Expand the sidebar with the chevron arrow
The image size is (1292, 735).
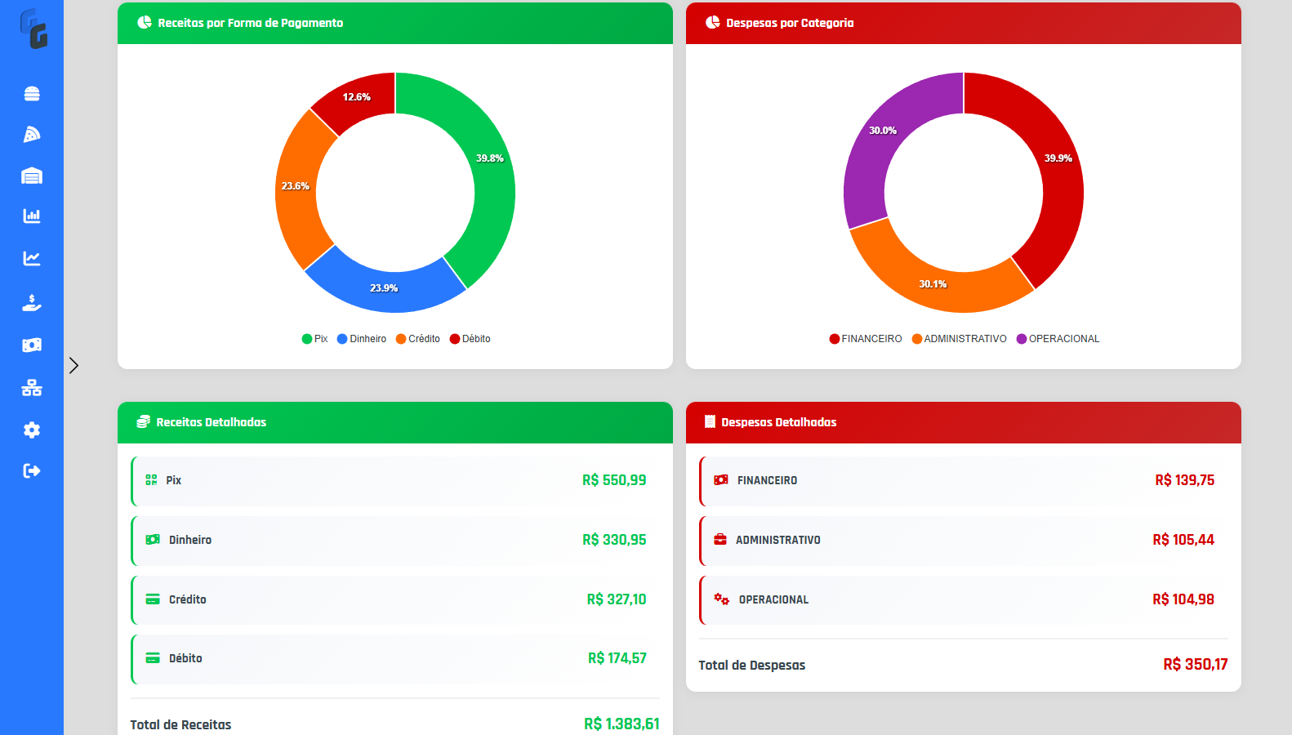[x=74, y=365]
